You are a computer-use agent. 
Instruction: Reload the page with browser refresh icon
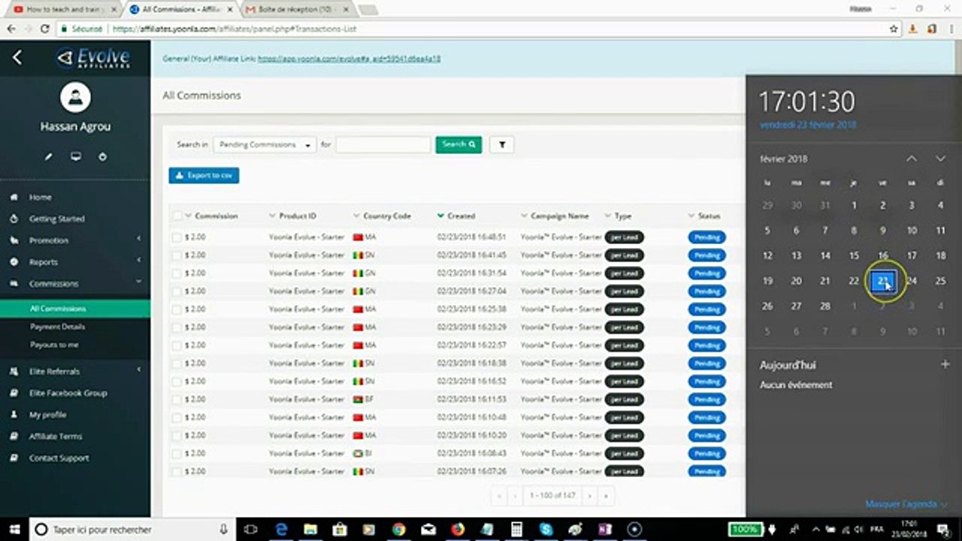[x=45, y=29]
